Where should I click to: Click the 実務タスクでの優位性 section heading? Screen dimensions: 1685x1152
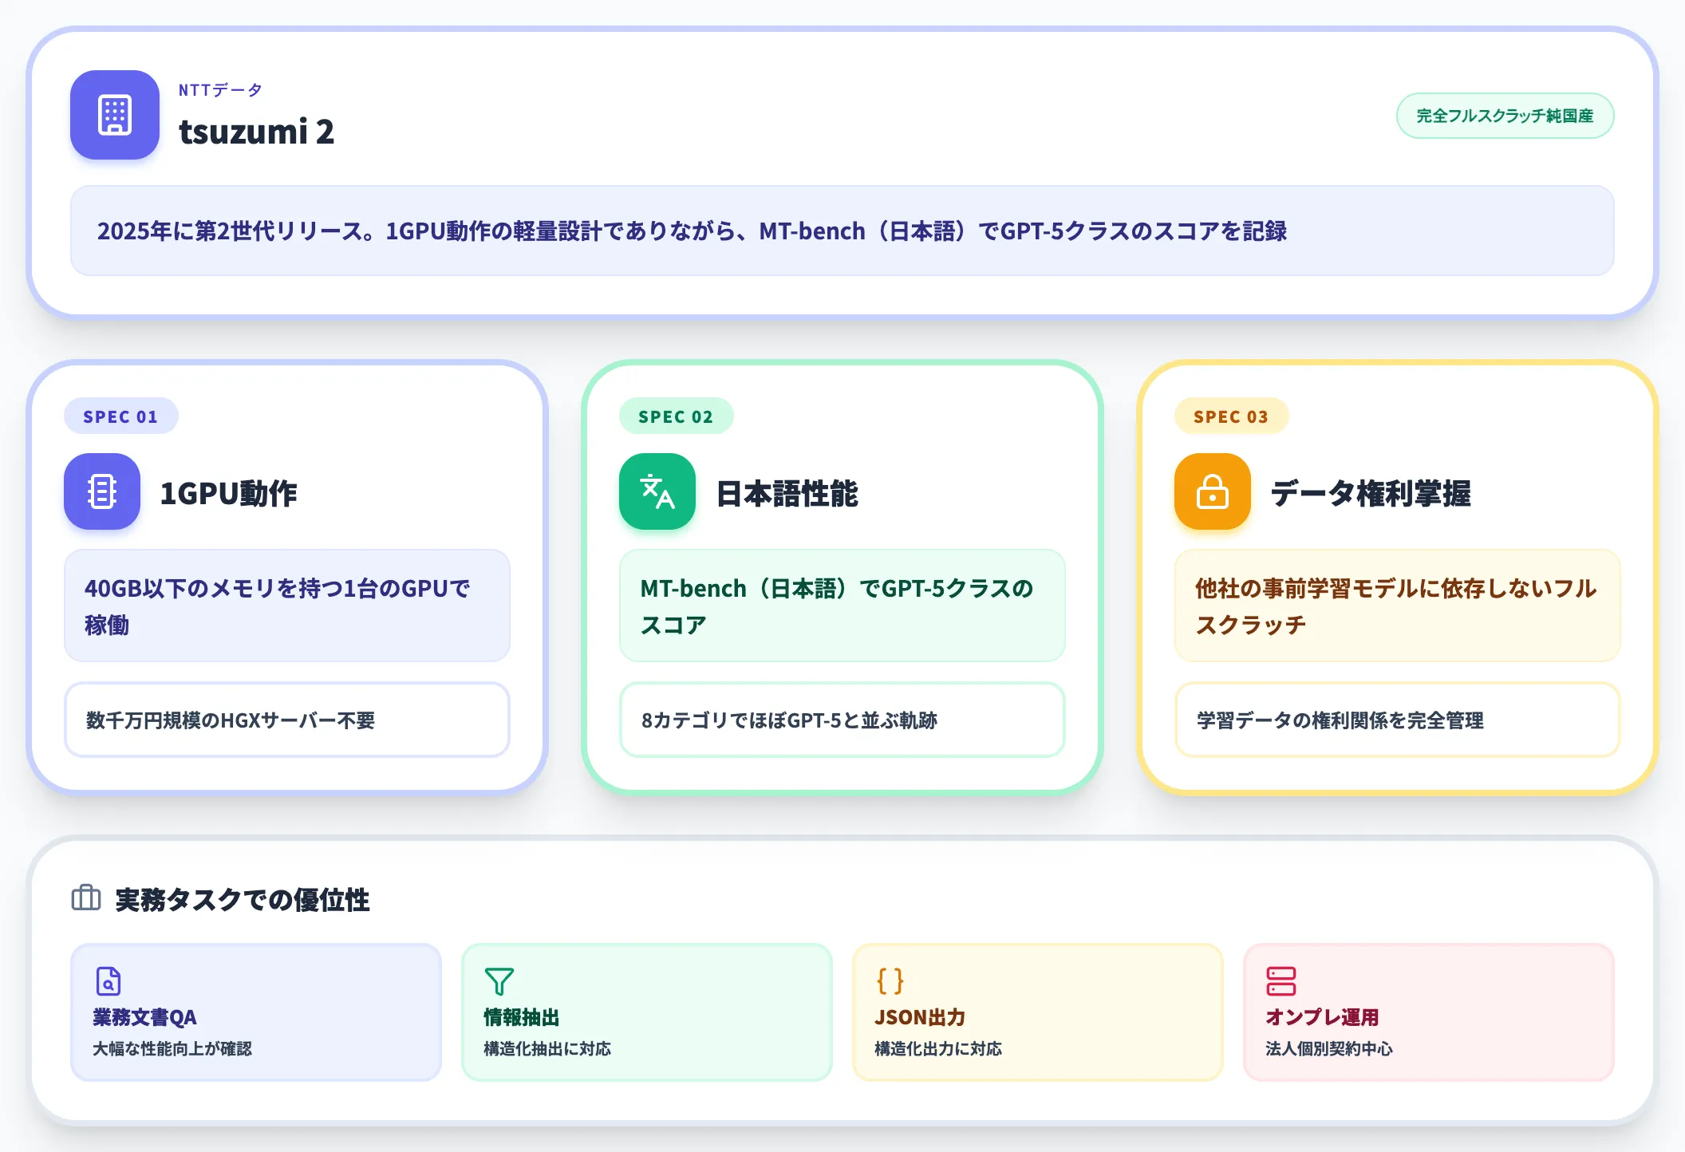point(242,900)
